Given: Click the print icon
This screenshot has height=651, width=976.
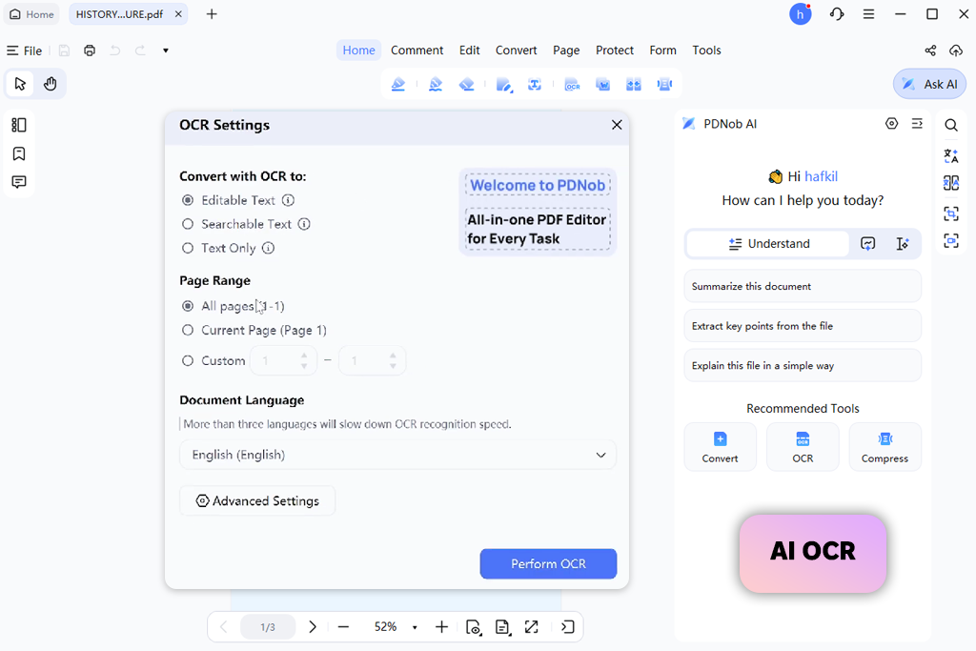Looking at the screenshot, I should pyautogui.click(x=90, y=51).
